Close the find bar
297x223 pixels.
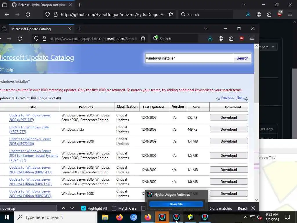click(x=253, y=208)
